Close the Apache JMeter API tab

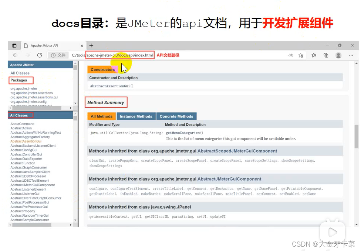(x=82, y=46)
